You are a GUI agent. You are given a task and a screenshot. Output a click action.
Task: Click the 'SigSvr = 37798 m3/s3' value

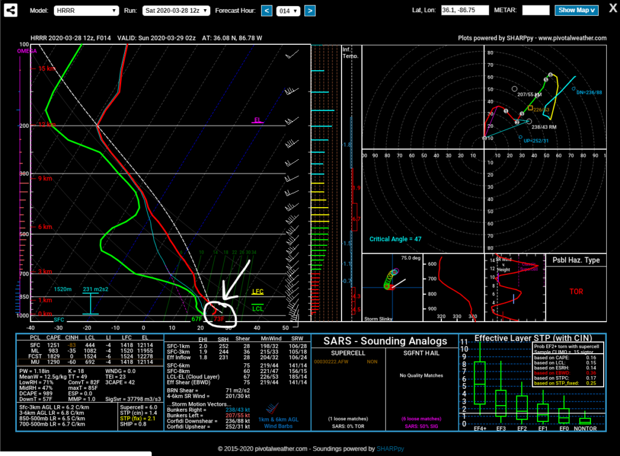click(x=133, y=399)
